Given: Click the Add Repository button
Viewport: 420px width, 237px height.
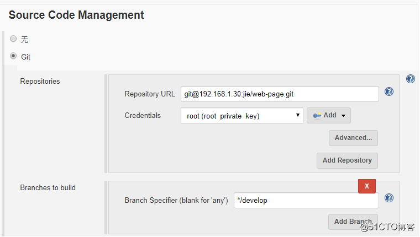Looking at the screenshot, I should (x=347, y=160).
